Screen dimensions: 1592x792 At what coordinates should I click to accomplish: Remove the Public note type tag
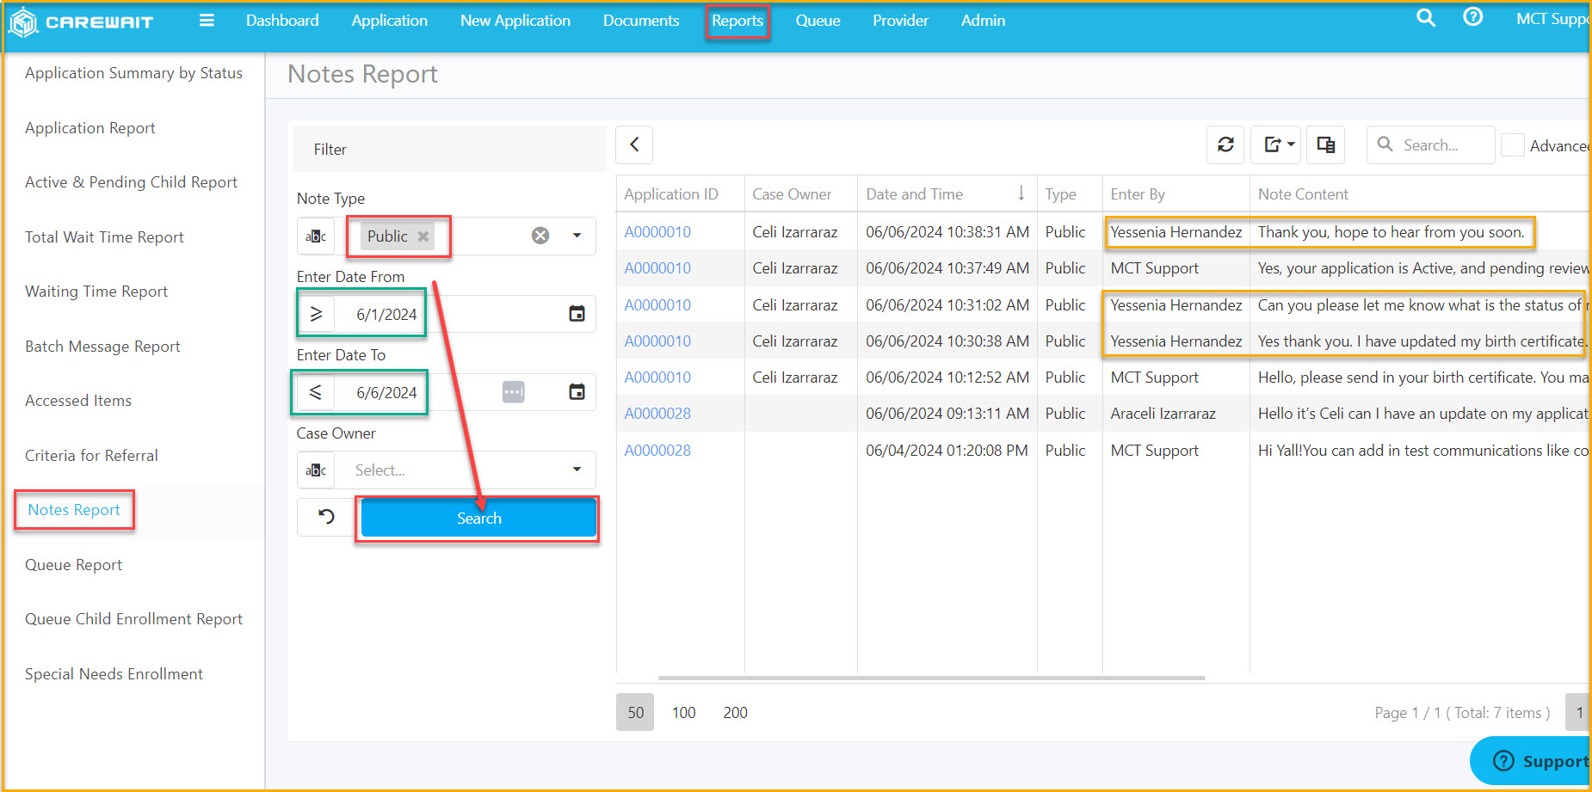click(x=423, y=236)
